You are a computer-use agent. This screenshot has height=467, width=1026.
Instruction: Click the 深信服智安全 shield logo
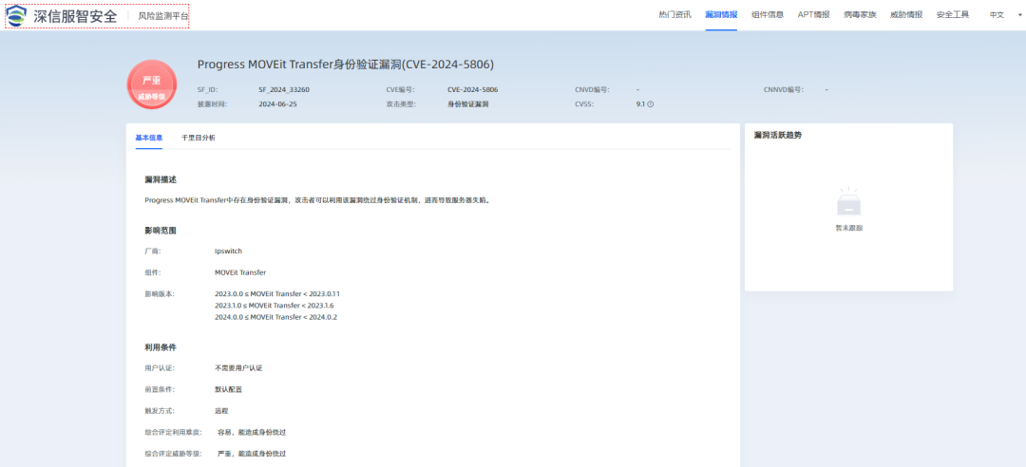(17, 15)
